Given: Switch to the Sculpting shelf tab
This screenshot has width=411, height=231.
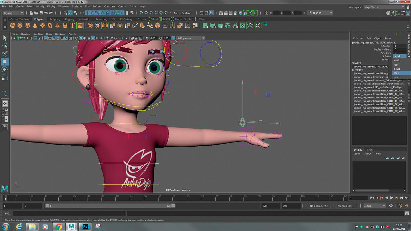Looking at the screenshot, I should [x=55, y=19].
